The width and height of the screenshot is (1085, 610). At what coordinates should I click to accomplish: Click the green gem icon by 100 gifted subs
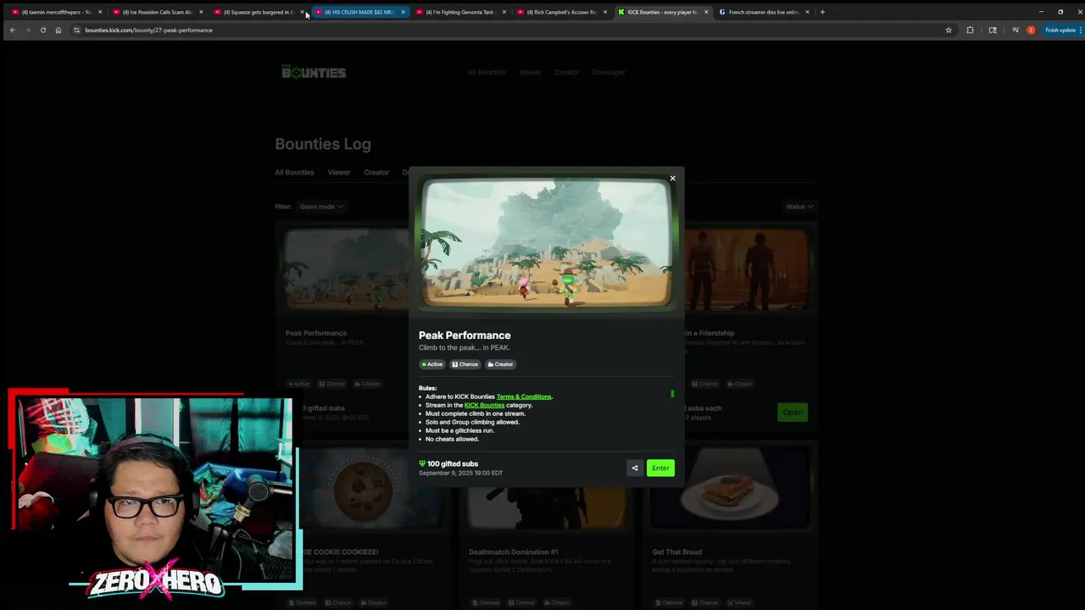[422, 464]
